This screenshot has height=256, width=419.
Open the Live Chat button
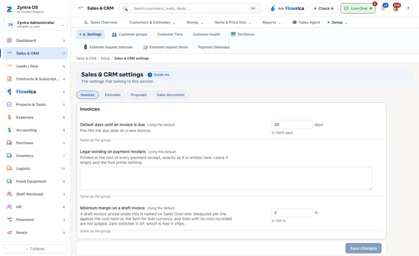click(358, 9)
